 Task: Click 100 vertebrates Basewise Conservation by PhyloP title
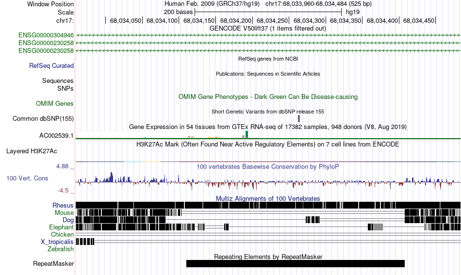tap(268, 166)
